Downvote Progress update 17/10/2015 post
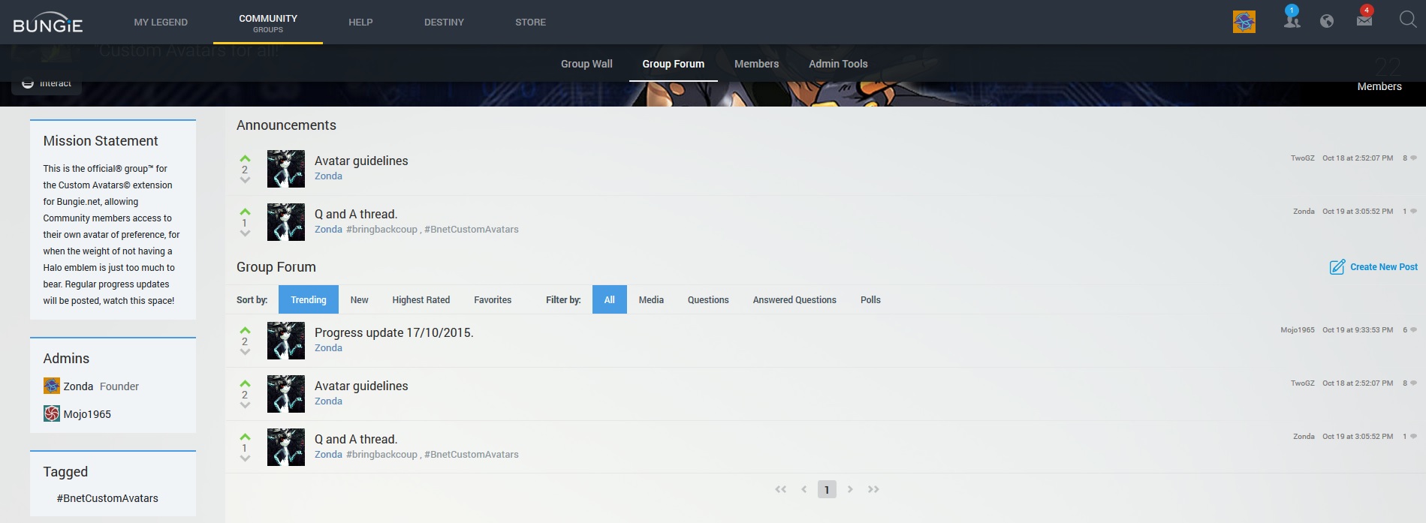1426x523 pixels. tap(245, 352)
